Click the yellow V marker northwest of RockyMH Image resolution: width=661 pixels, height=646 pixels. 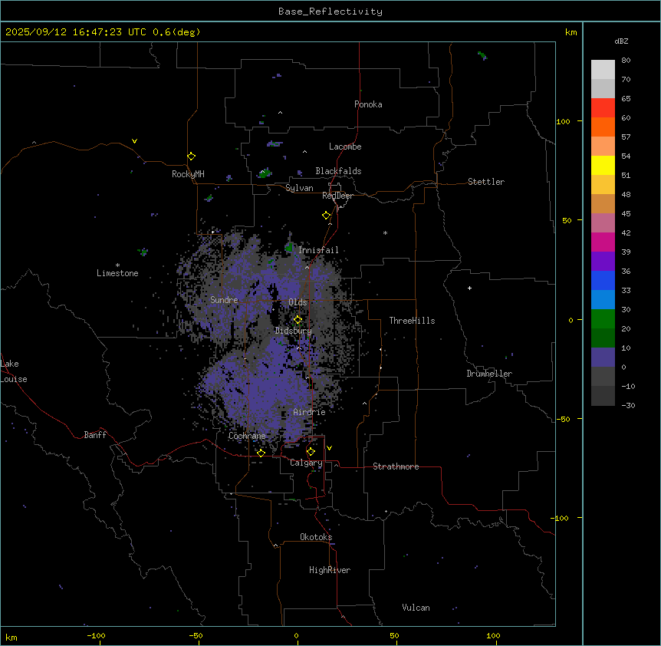134,141
